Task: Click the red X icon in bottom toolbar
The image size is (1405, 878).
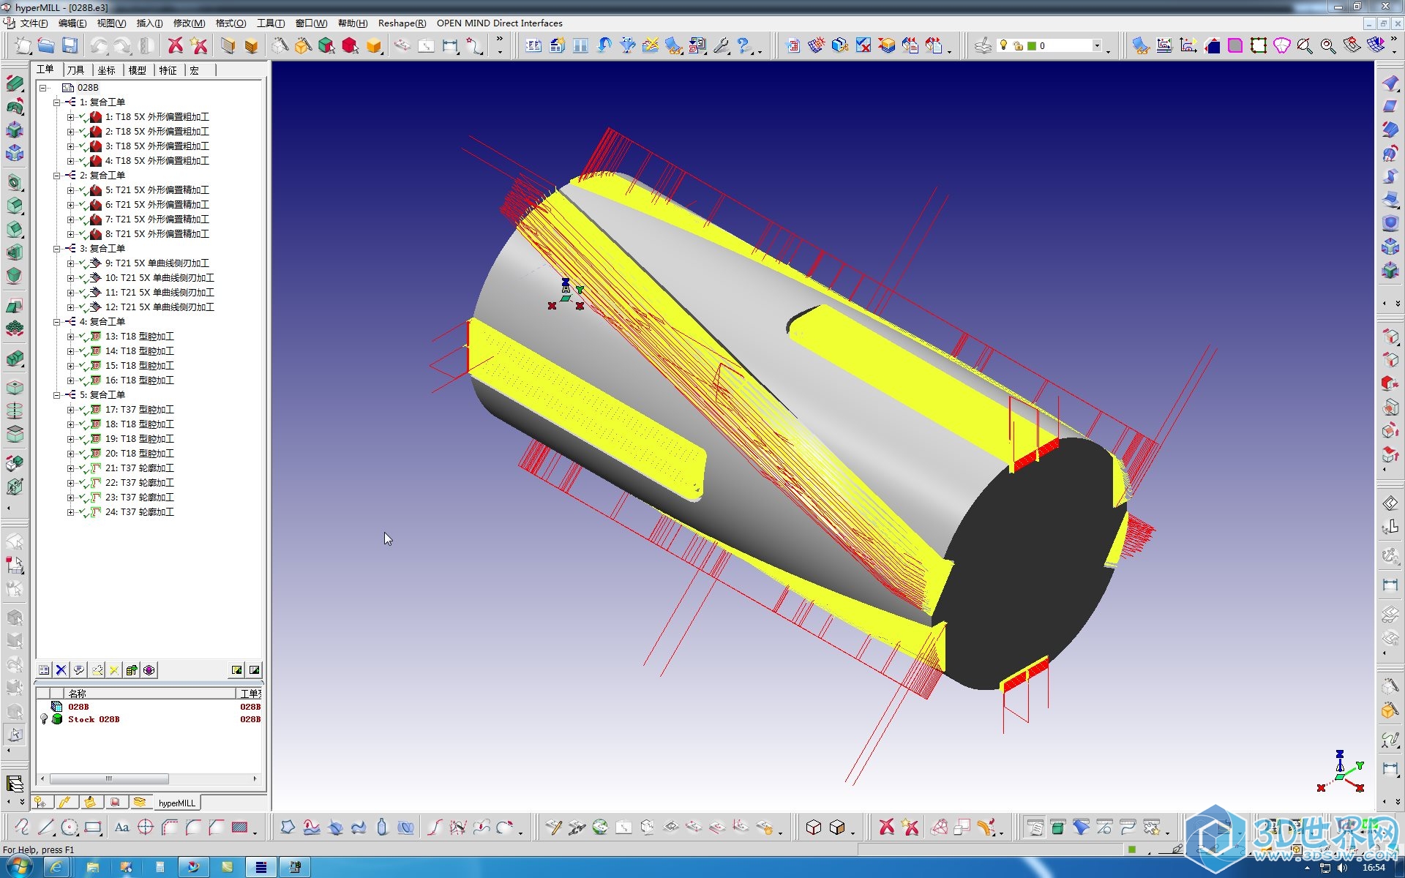Action: click(886, 828)
